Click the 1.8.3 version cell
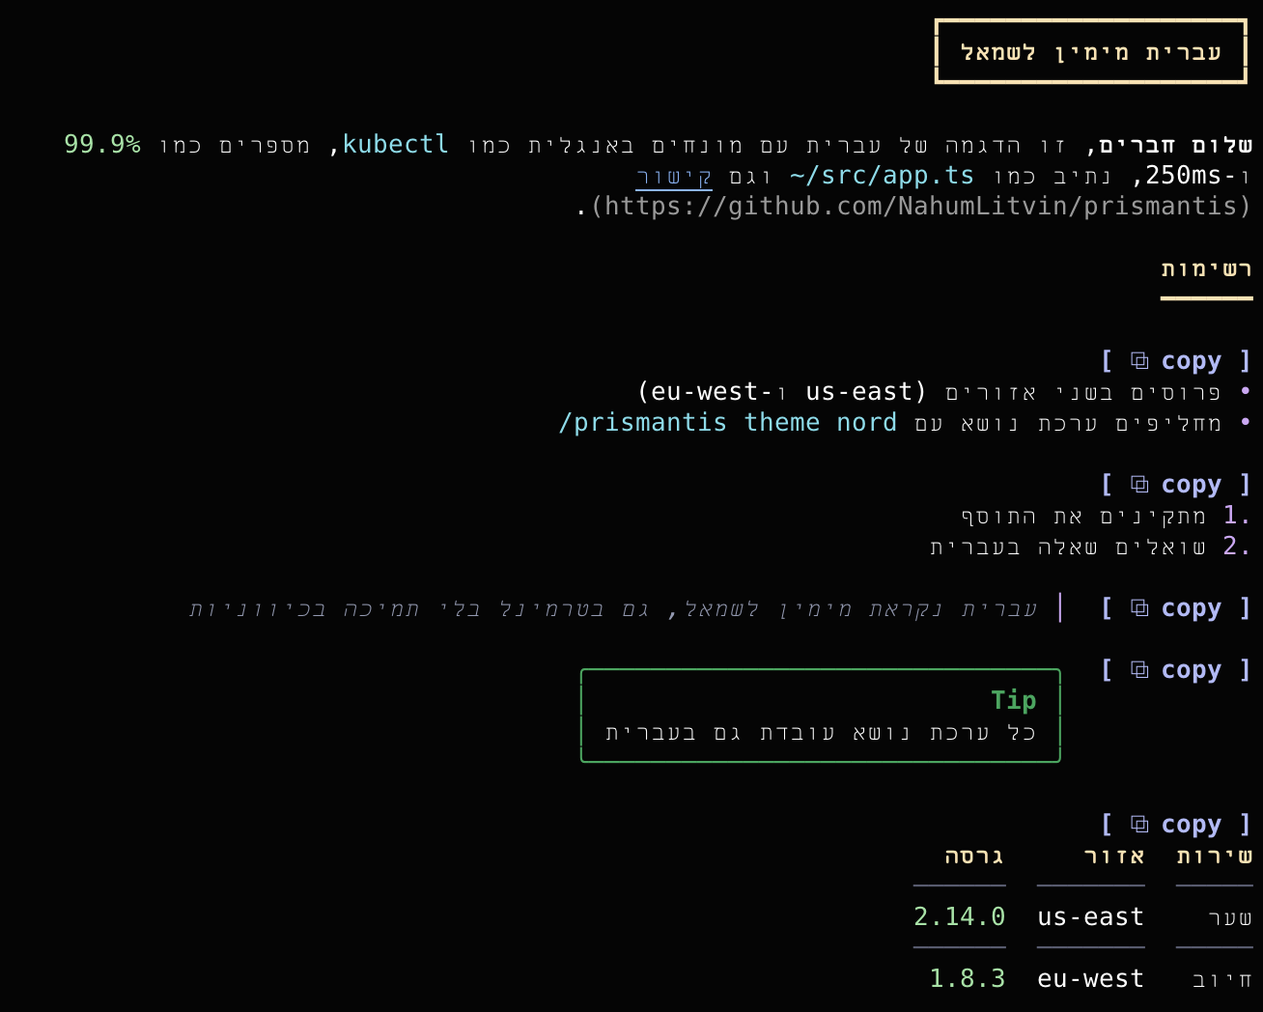Viewport: 1263px width, 1012px height. pos(968,979)
